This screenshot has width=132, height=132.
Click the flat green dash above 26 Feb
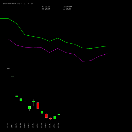[8, 69]
